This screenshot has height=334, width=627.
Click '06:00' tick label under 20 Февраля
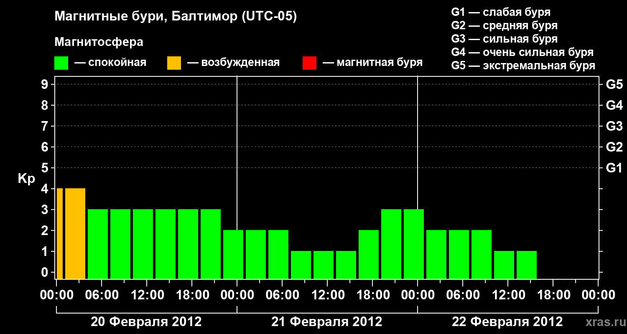[102, 295]
